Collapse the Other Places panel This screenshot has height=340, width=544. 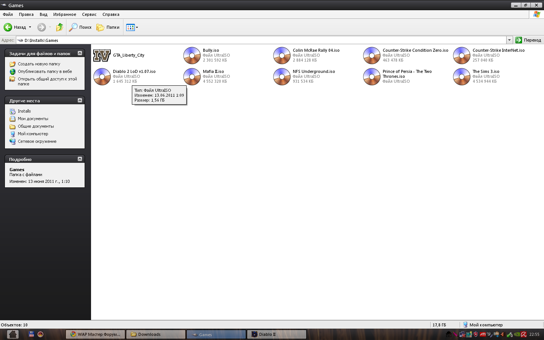point(80,100)
